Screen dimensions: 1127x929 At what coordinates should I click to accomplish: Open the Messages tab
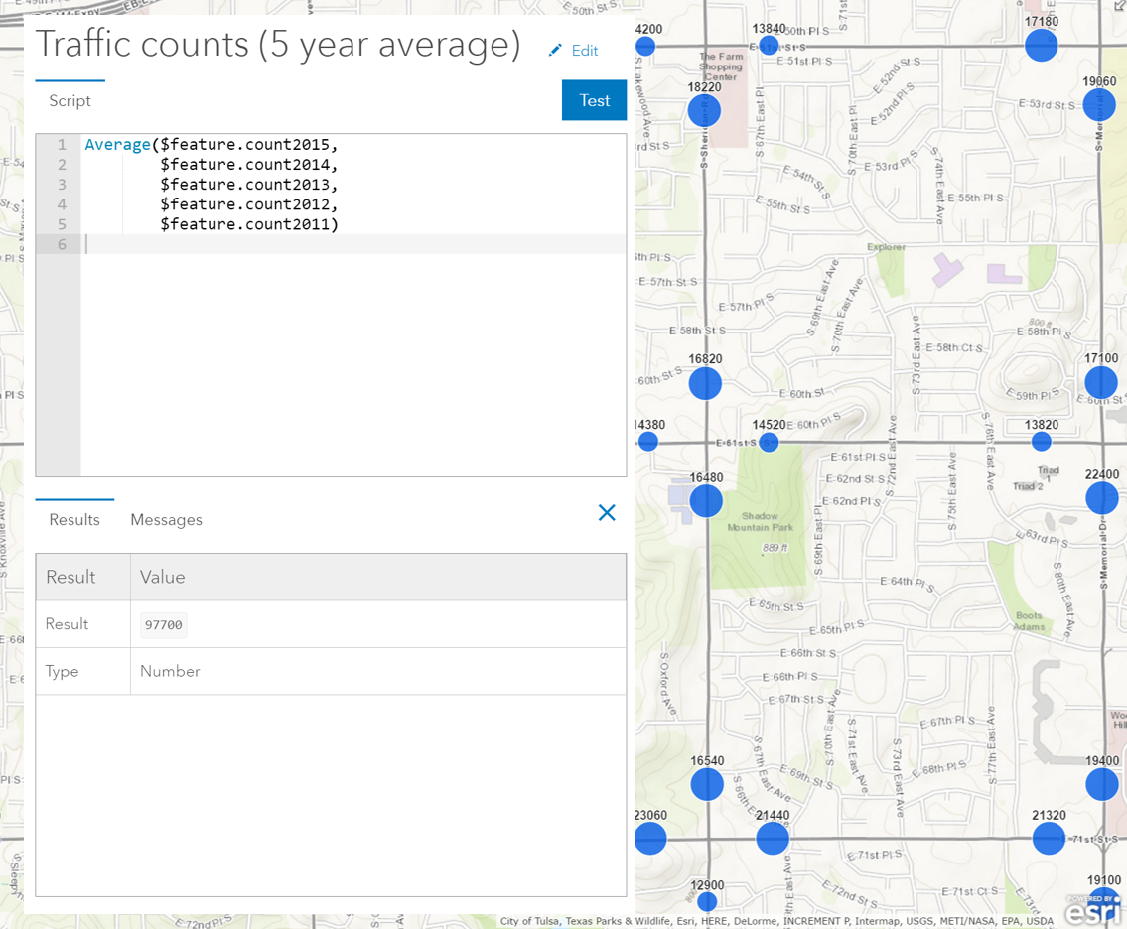[166, 519]
